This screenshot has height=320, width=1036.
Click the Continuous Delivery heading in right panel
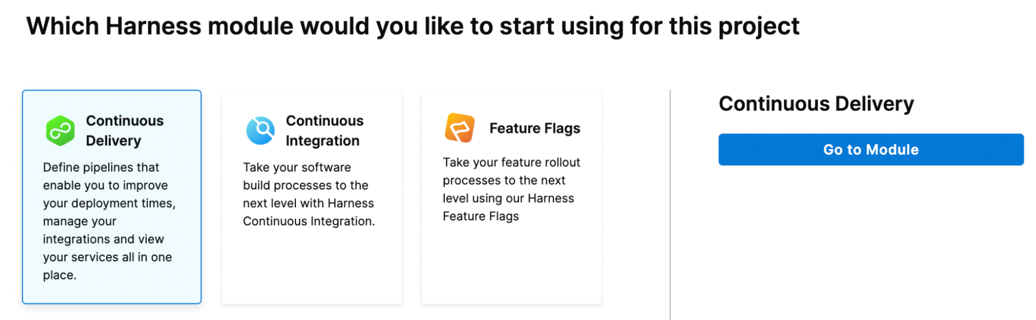[816, 104]
